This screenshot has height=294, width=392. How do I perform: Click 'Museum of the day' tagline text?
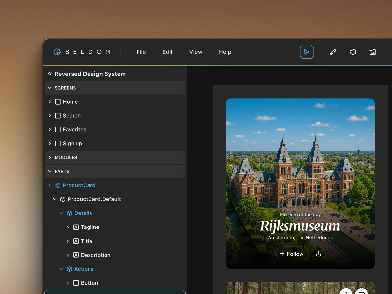coord(300,214)
